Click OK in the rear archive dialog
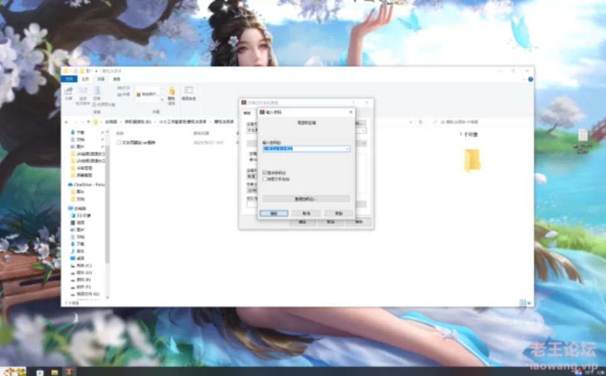The width and height of the screenshot is (606, 376). [x=302, y=222]
